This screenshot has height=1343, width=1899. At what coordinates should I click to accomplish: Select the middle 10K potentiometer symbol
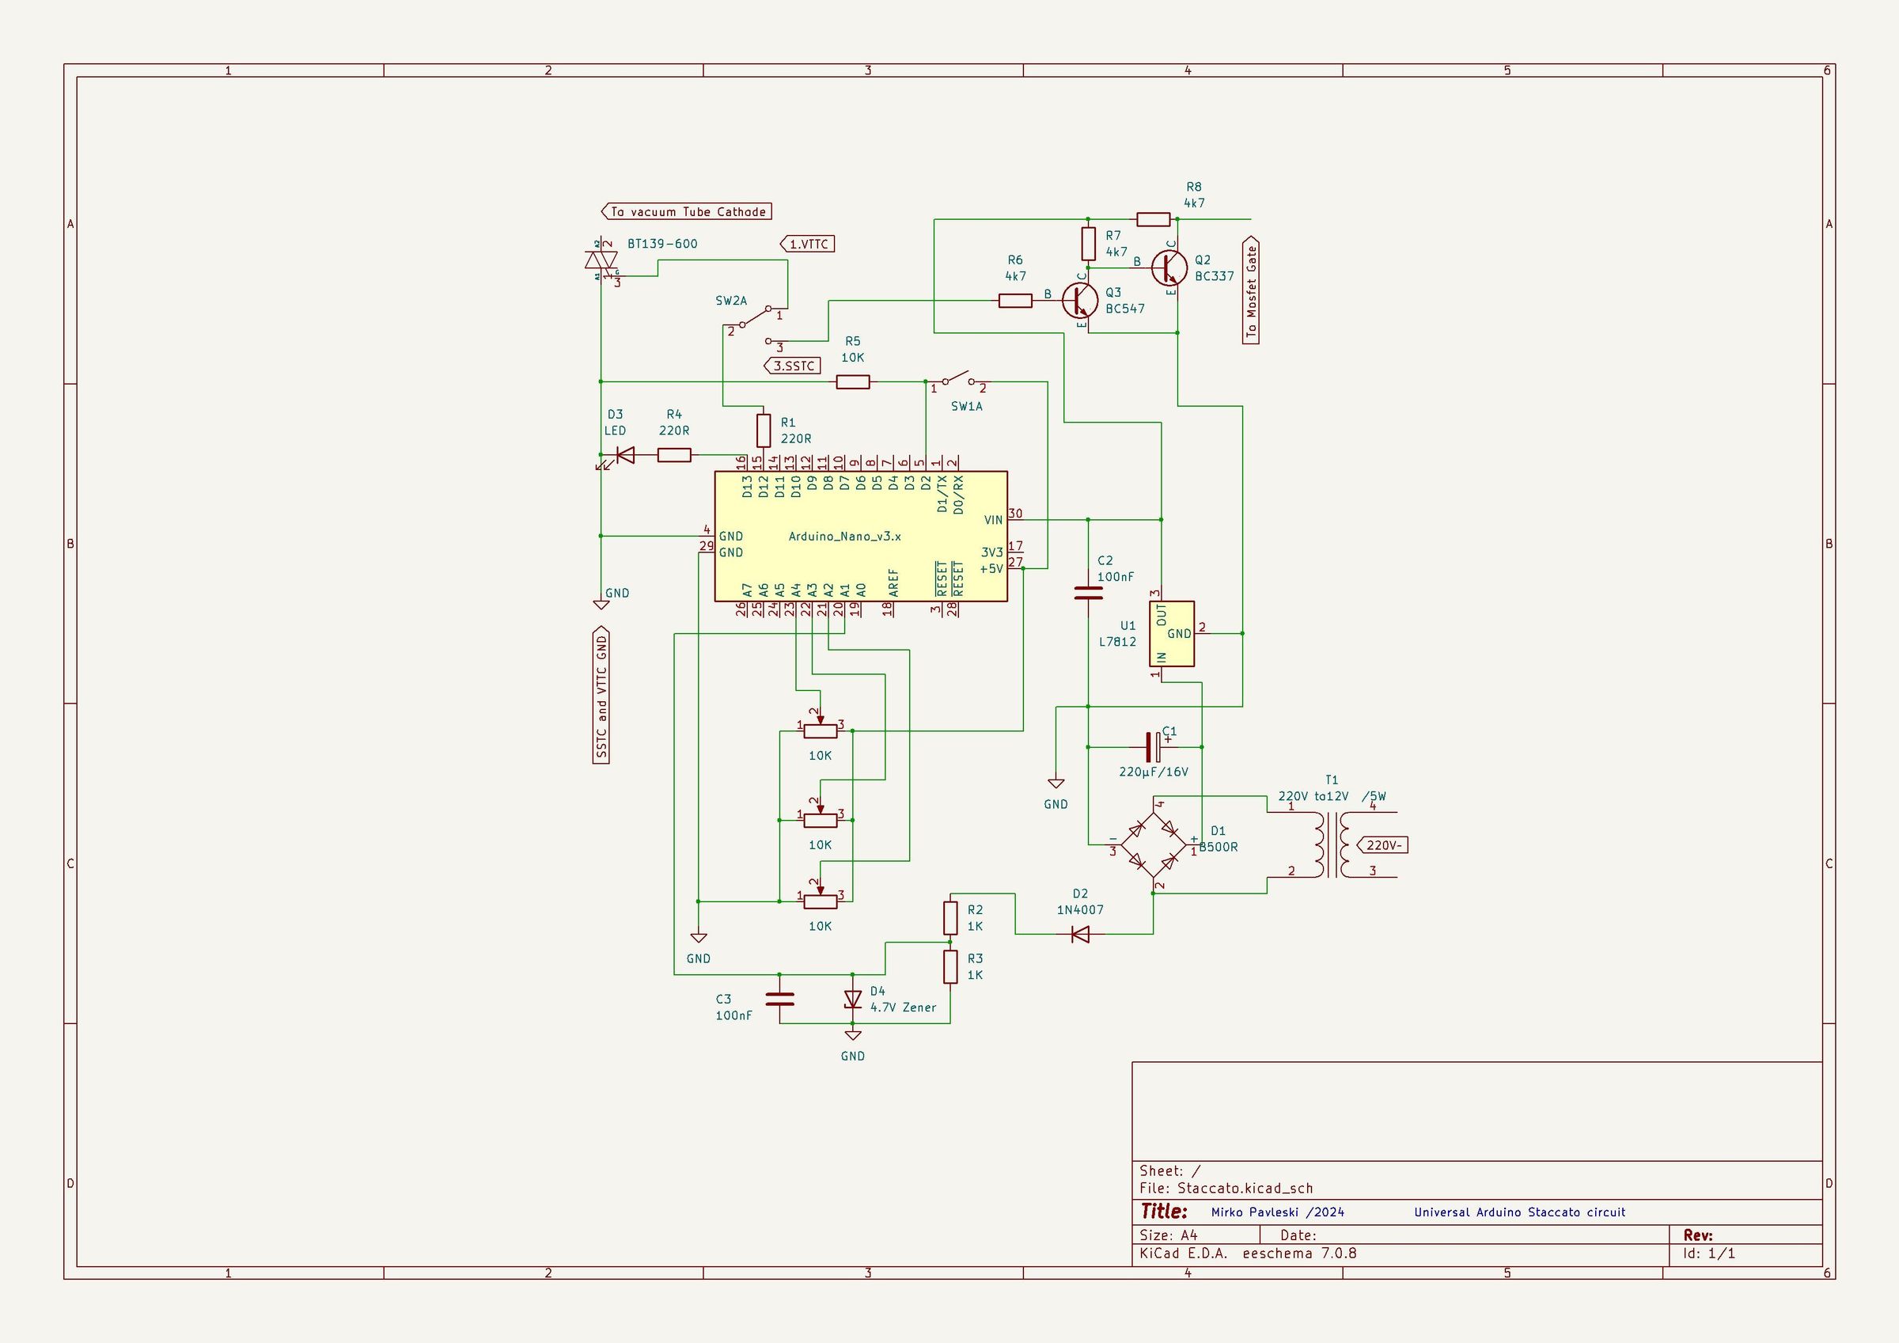pos(819,821)
